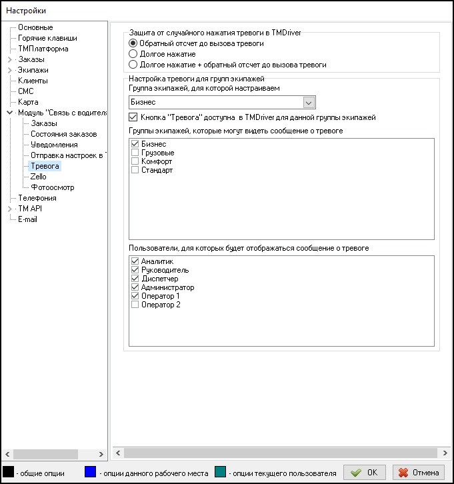454x484 pixels.
Task: Click the teal current user options square
Action: click(221, 473)
